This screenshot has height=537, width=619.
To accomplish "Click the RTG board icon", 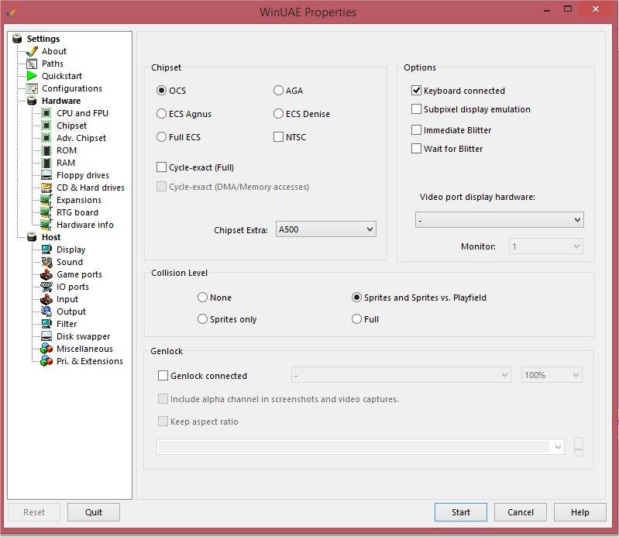I will pyautogui.click(x=46, y=212).
